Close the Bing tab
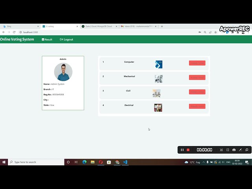This screenshot has height=189, width=252. (x=38, y=26)
